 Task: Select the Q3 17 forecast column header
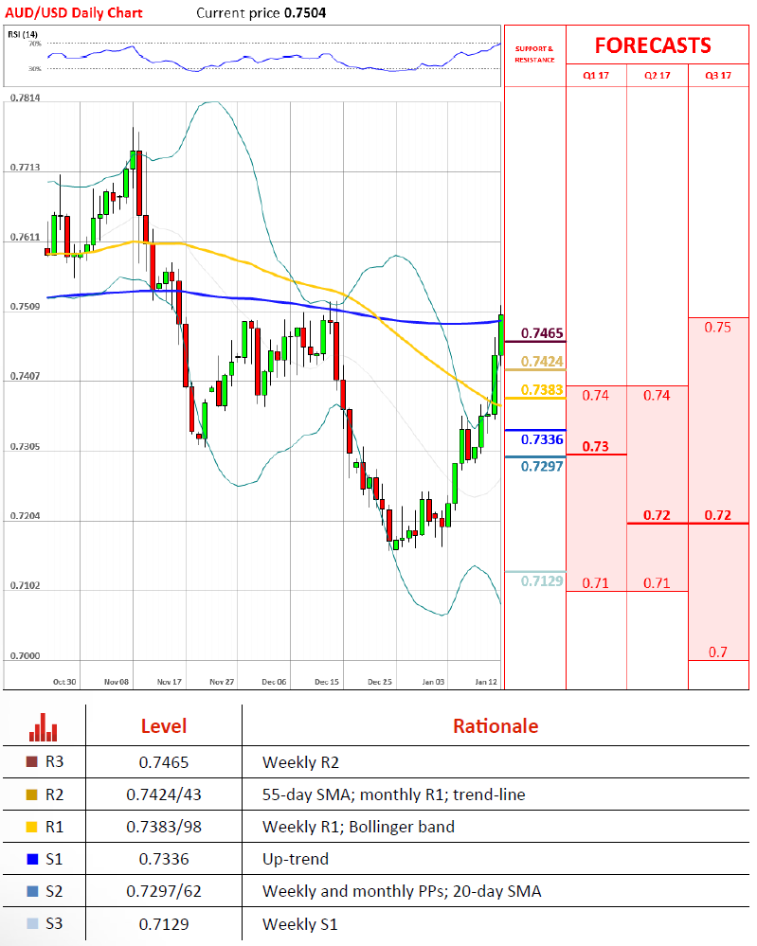[718, 75]
